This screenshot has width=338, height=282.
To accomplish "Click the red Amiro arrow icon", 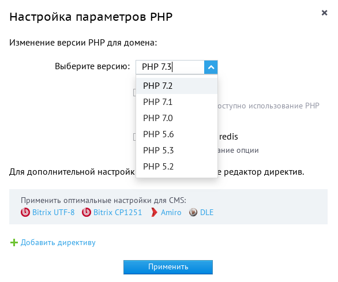I will 154,212.
